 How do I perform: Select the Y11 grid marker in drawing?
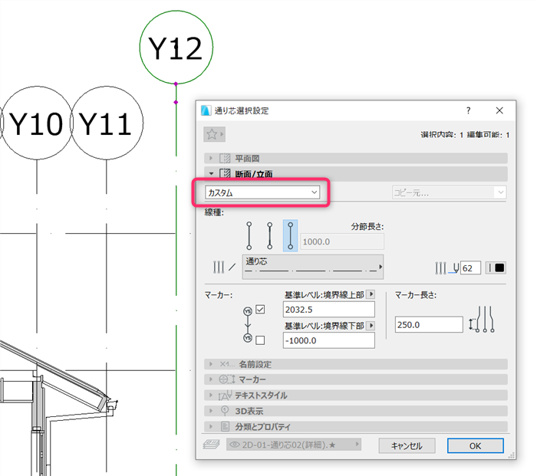click(x=107, y=123)
